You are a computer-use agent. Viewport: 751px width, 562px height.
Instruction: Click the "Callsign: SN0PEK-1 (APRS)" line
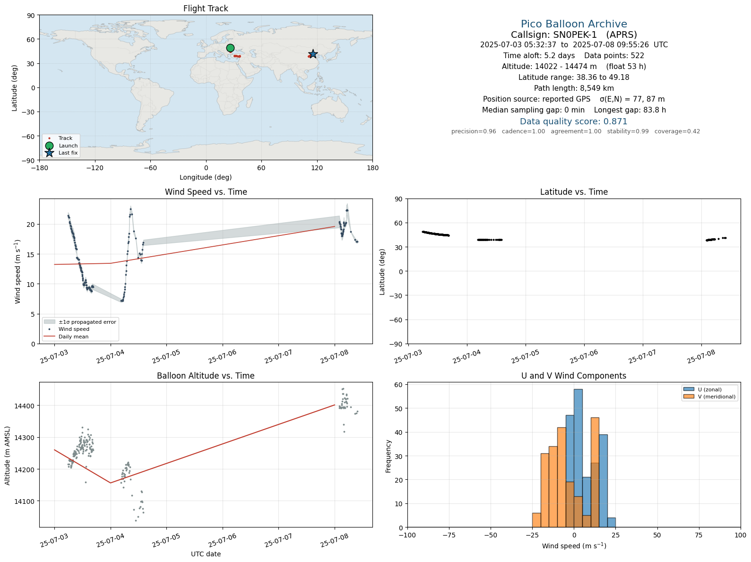coord(574,35)
